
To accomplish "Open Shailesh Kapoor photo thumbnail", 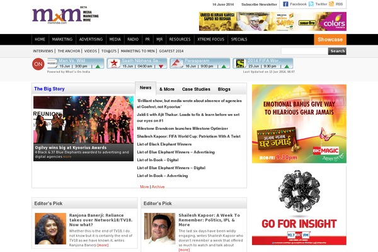I will point(160,229).
